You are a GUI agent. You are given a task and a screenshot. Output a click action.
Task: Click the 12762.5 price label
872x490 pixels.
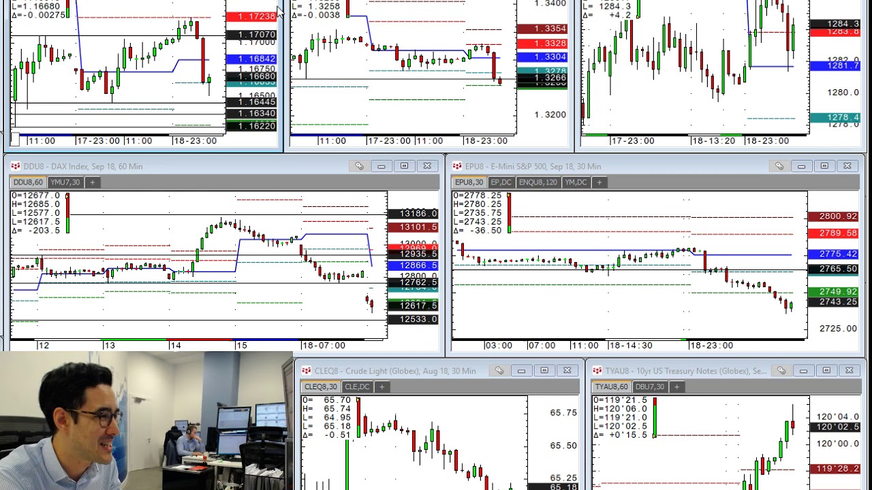pyautogui.click(x=414, y=282)
